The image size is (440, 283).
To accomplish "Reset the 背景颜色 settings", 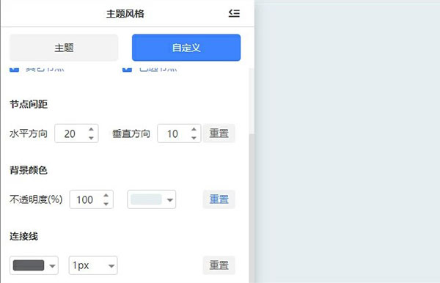I will [x=219, y=199].
